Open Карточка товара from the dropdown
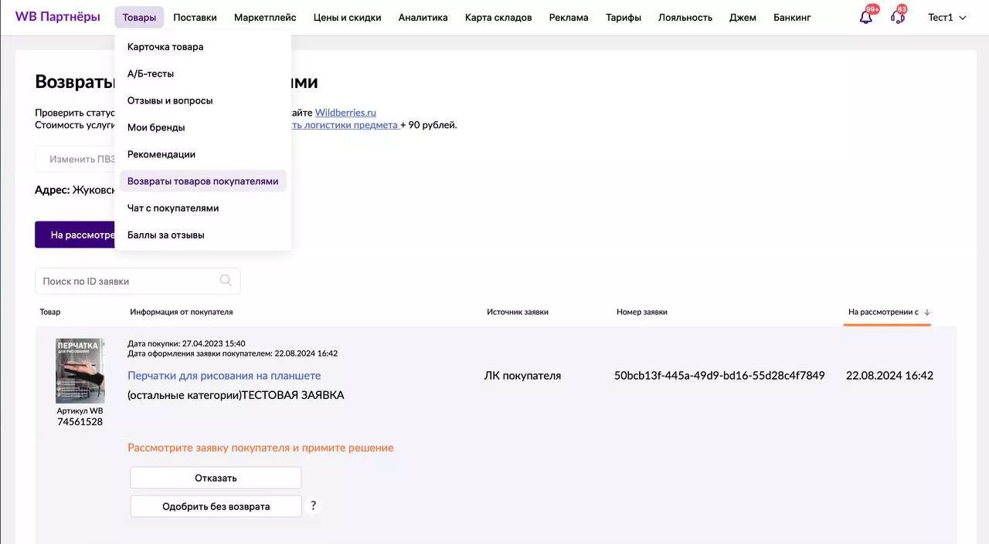The height and width of the screenshot is (544, 989). point(165,47)
